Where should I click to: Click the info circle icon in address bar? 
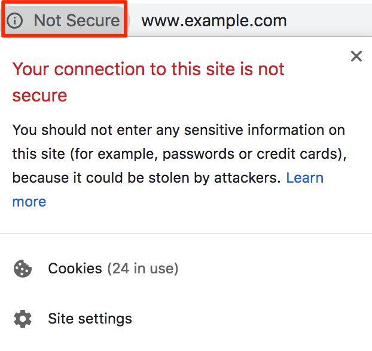click(15, 21)
